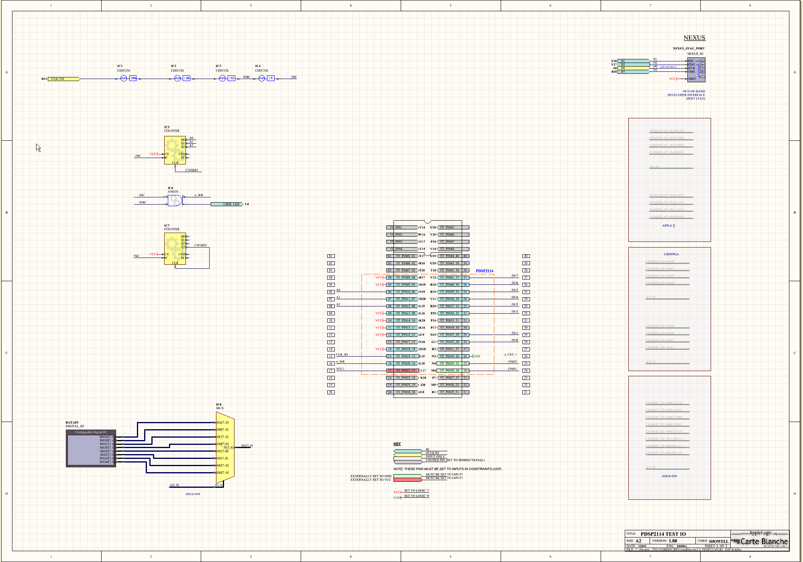Screen dimensions: 803x562
Task: Click the Carte Blanche logo in title block
Action: coord(760,542)
